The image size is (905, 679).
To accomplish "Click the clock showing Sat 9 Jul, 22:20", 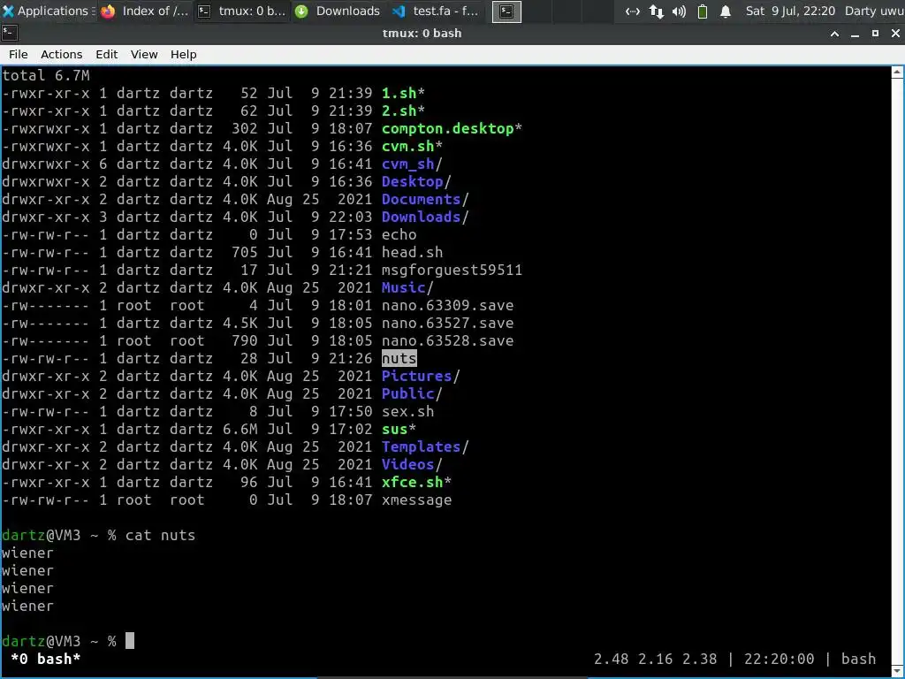I will [x=790, y=11].
